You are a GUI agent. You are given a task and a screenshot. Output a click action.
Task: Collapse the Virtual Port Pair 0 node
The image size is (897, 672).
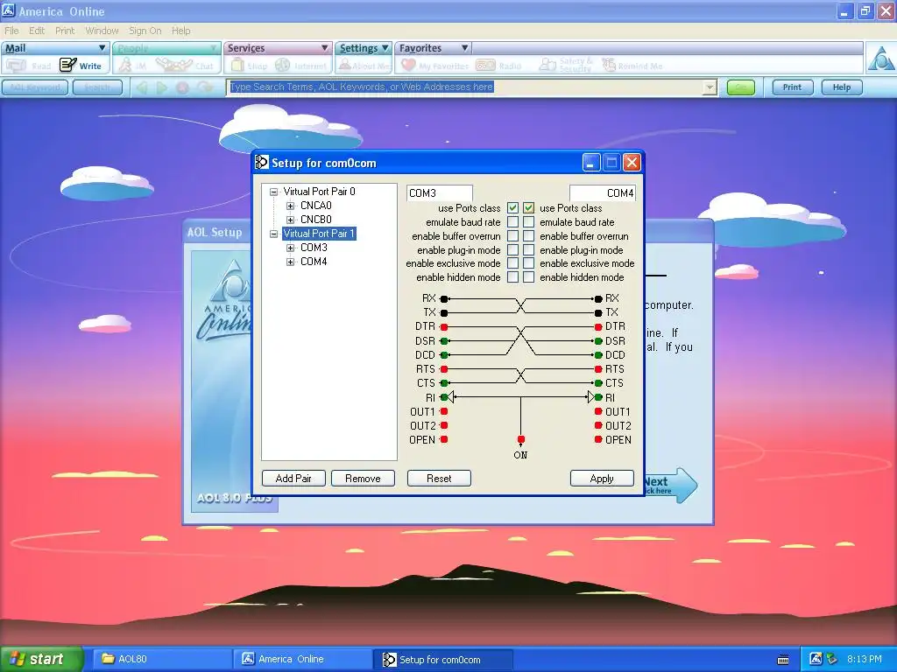point(274,192)
